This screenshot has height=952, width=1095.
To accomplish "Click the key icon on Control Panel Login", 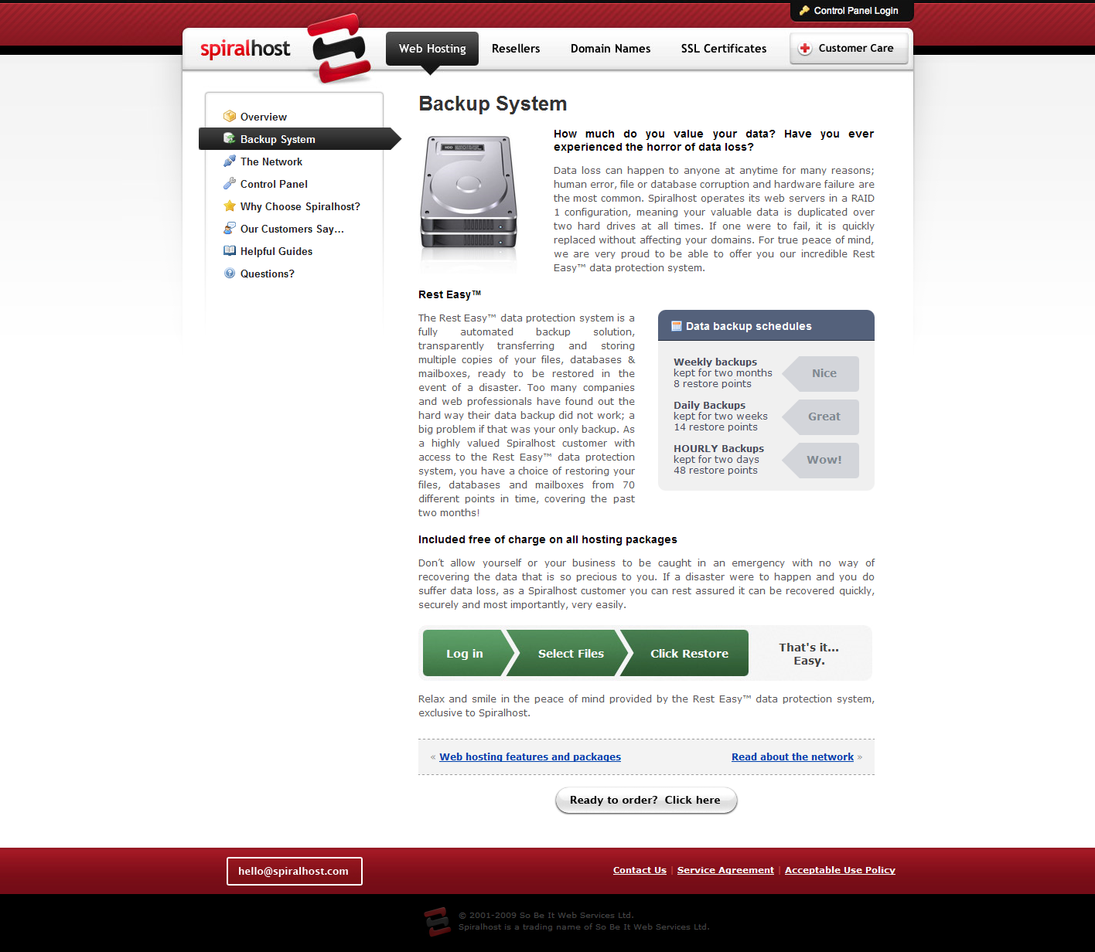I will 804,11.
